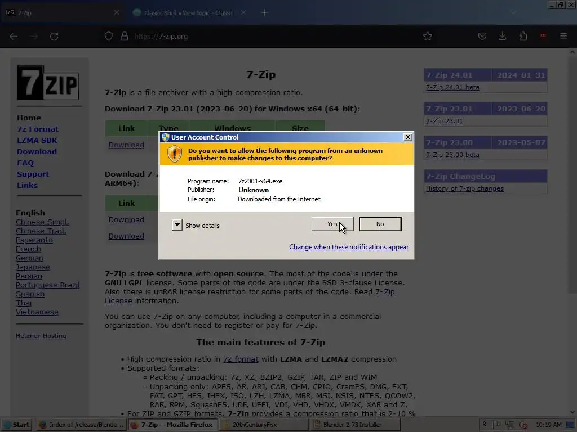
Task: Click No in the User Account Control dialog
Action: point(380,224)
